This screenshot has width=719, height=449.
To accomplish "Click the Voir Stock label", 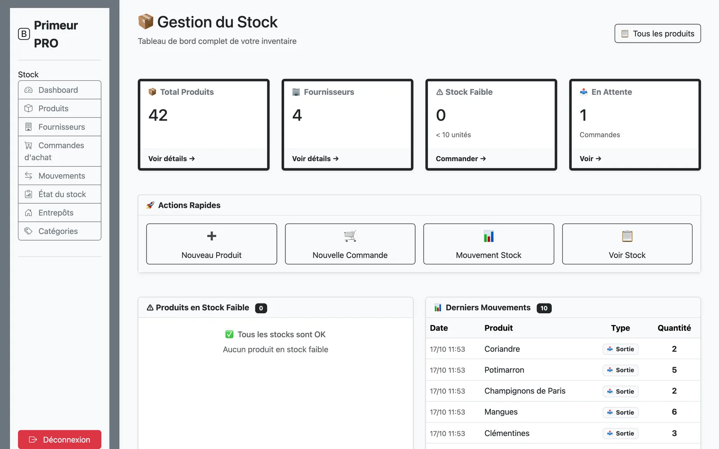I will click(x=627, y=255).
